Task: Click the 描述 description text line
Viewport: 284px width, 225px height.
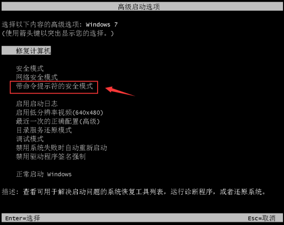Action: pos(134,192)
